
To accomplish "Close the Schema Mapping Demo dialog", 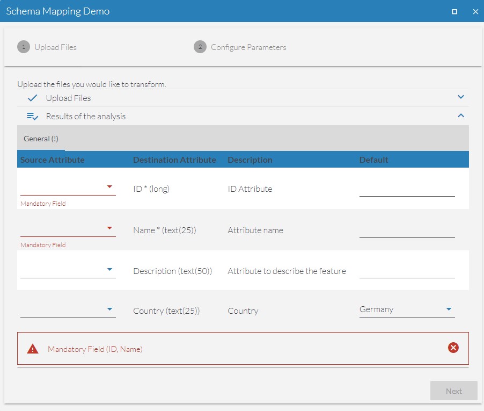I will [x=475, y=11].
